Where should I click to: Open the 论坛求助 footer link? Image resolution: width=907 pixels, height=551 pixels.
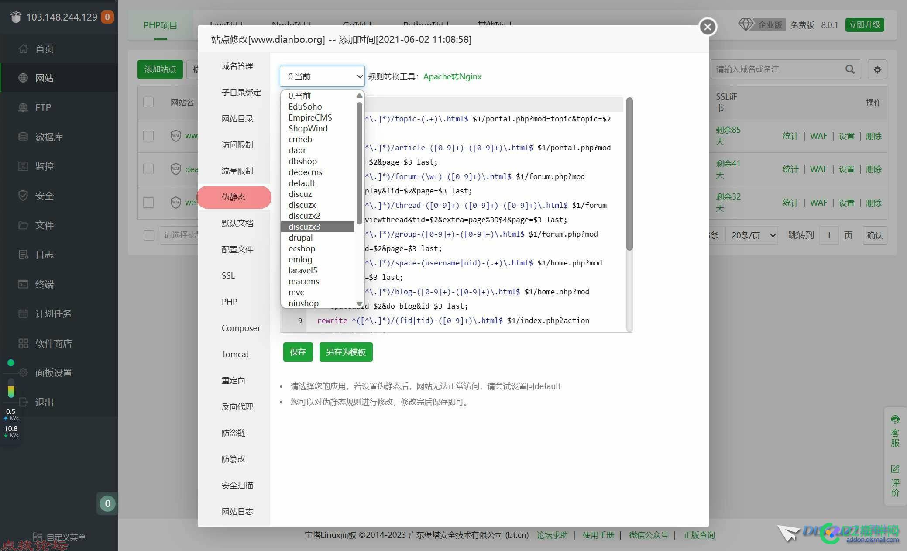(552, 535)
